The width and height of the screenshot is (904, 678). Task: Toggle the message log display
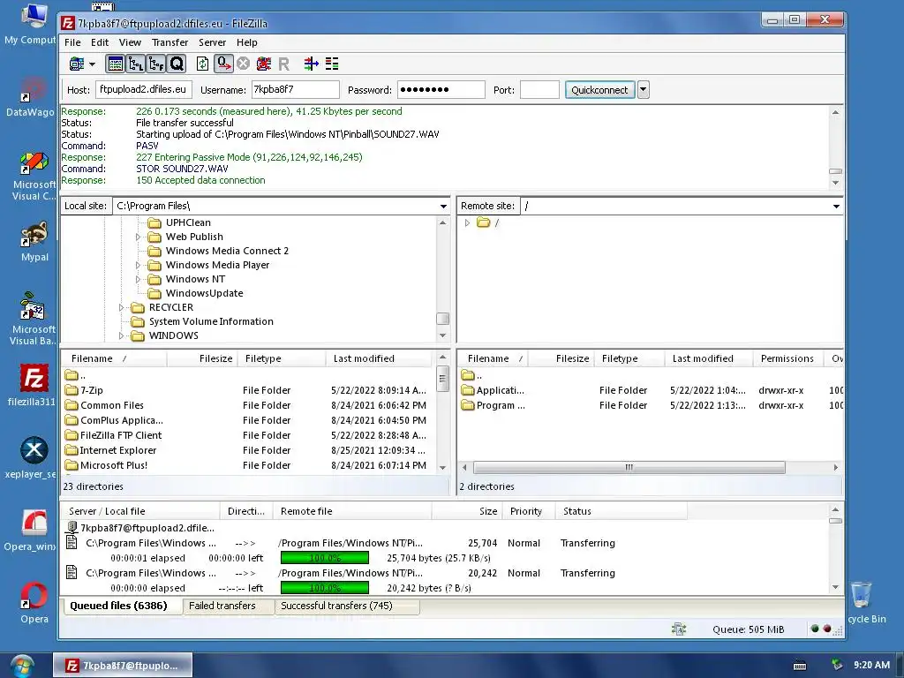pos(116,64)
